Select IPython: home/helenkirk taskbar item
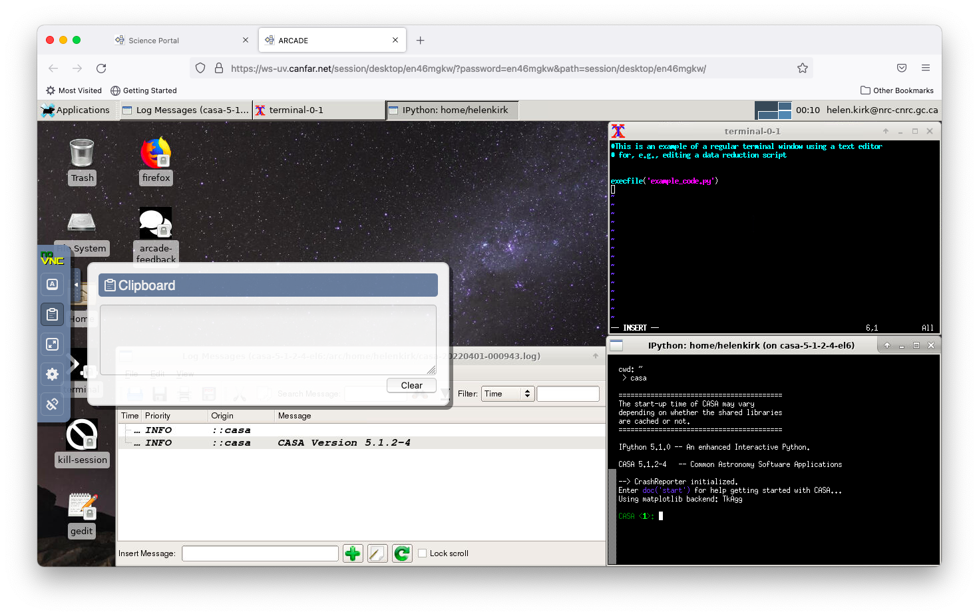 (452, 110)
